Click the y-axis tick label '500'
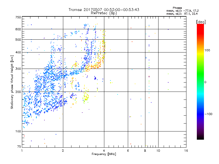This screenshot has height=164, width=219. point(18,40)
